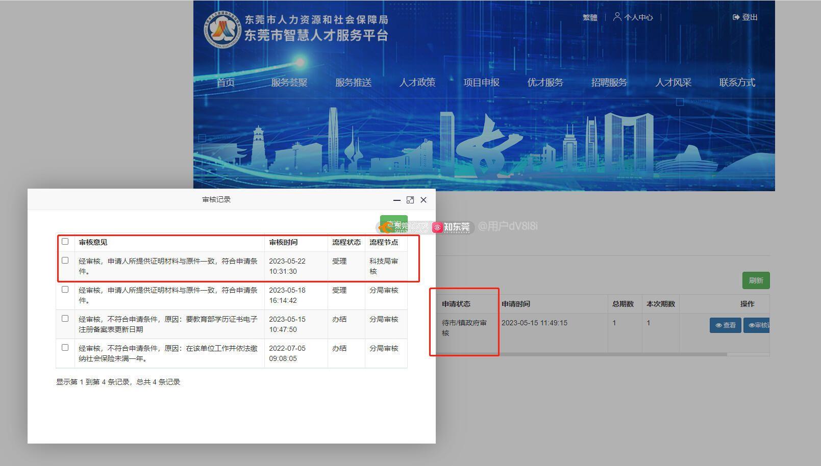Click the 2023-05-15 11:49:15 application time
Image resolution: width=821 pixels, height=466 pixels.
pyautogui.click(x=534, y=323)
